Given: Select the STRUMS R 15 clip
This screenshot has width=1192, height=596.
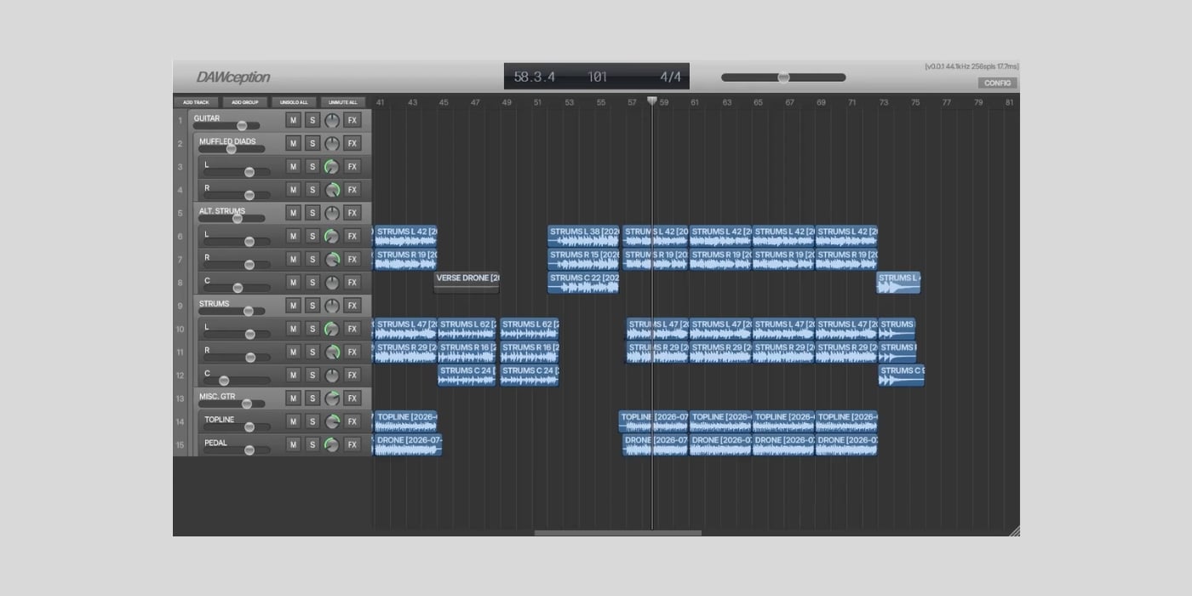Looking at the screenshot, I should point(583,259).
